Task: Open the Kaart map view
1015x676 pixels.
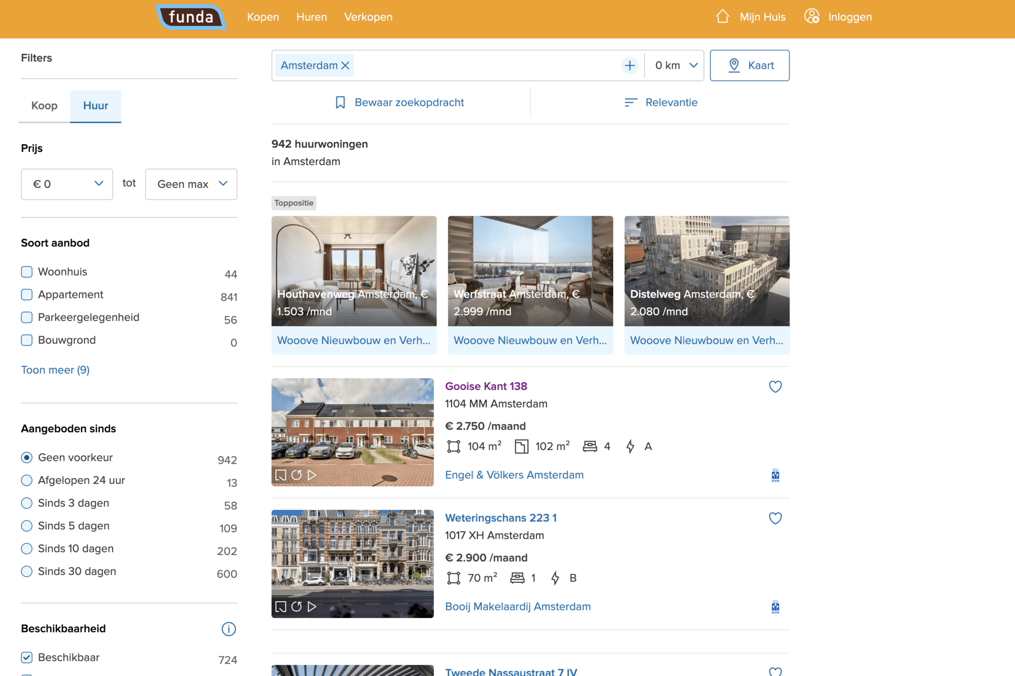Action: (x=749, y=66)
